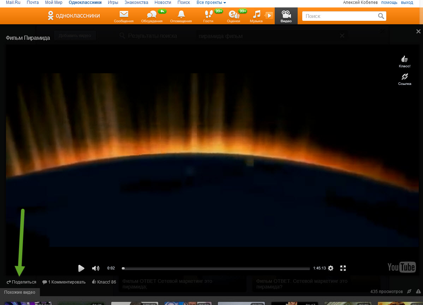This screenshot has width=423, height=305.
Task: Expand Все проекты dropdown
Action: point(211,2)
